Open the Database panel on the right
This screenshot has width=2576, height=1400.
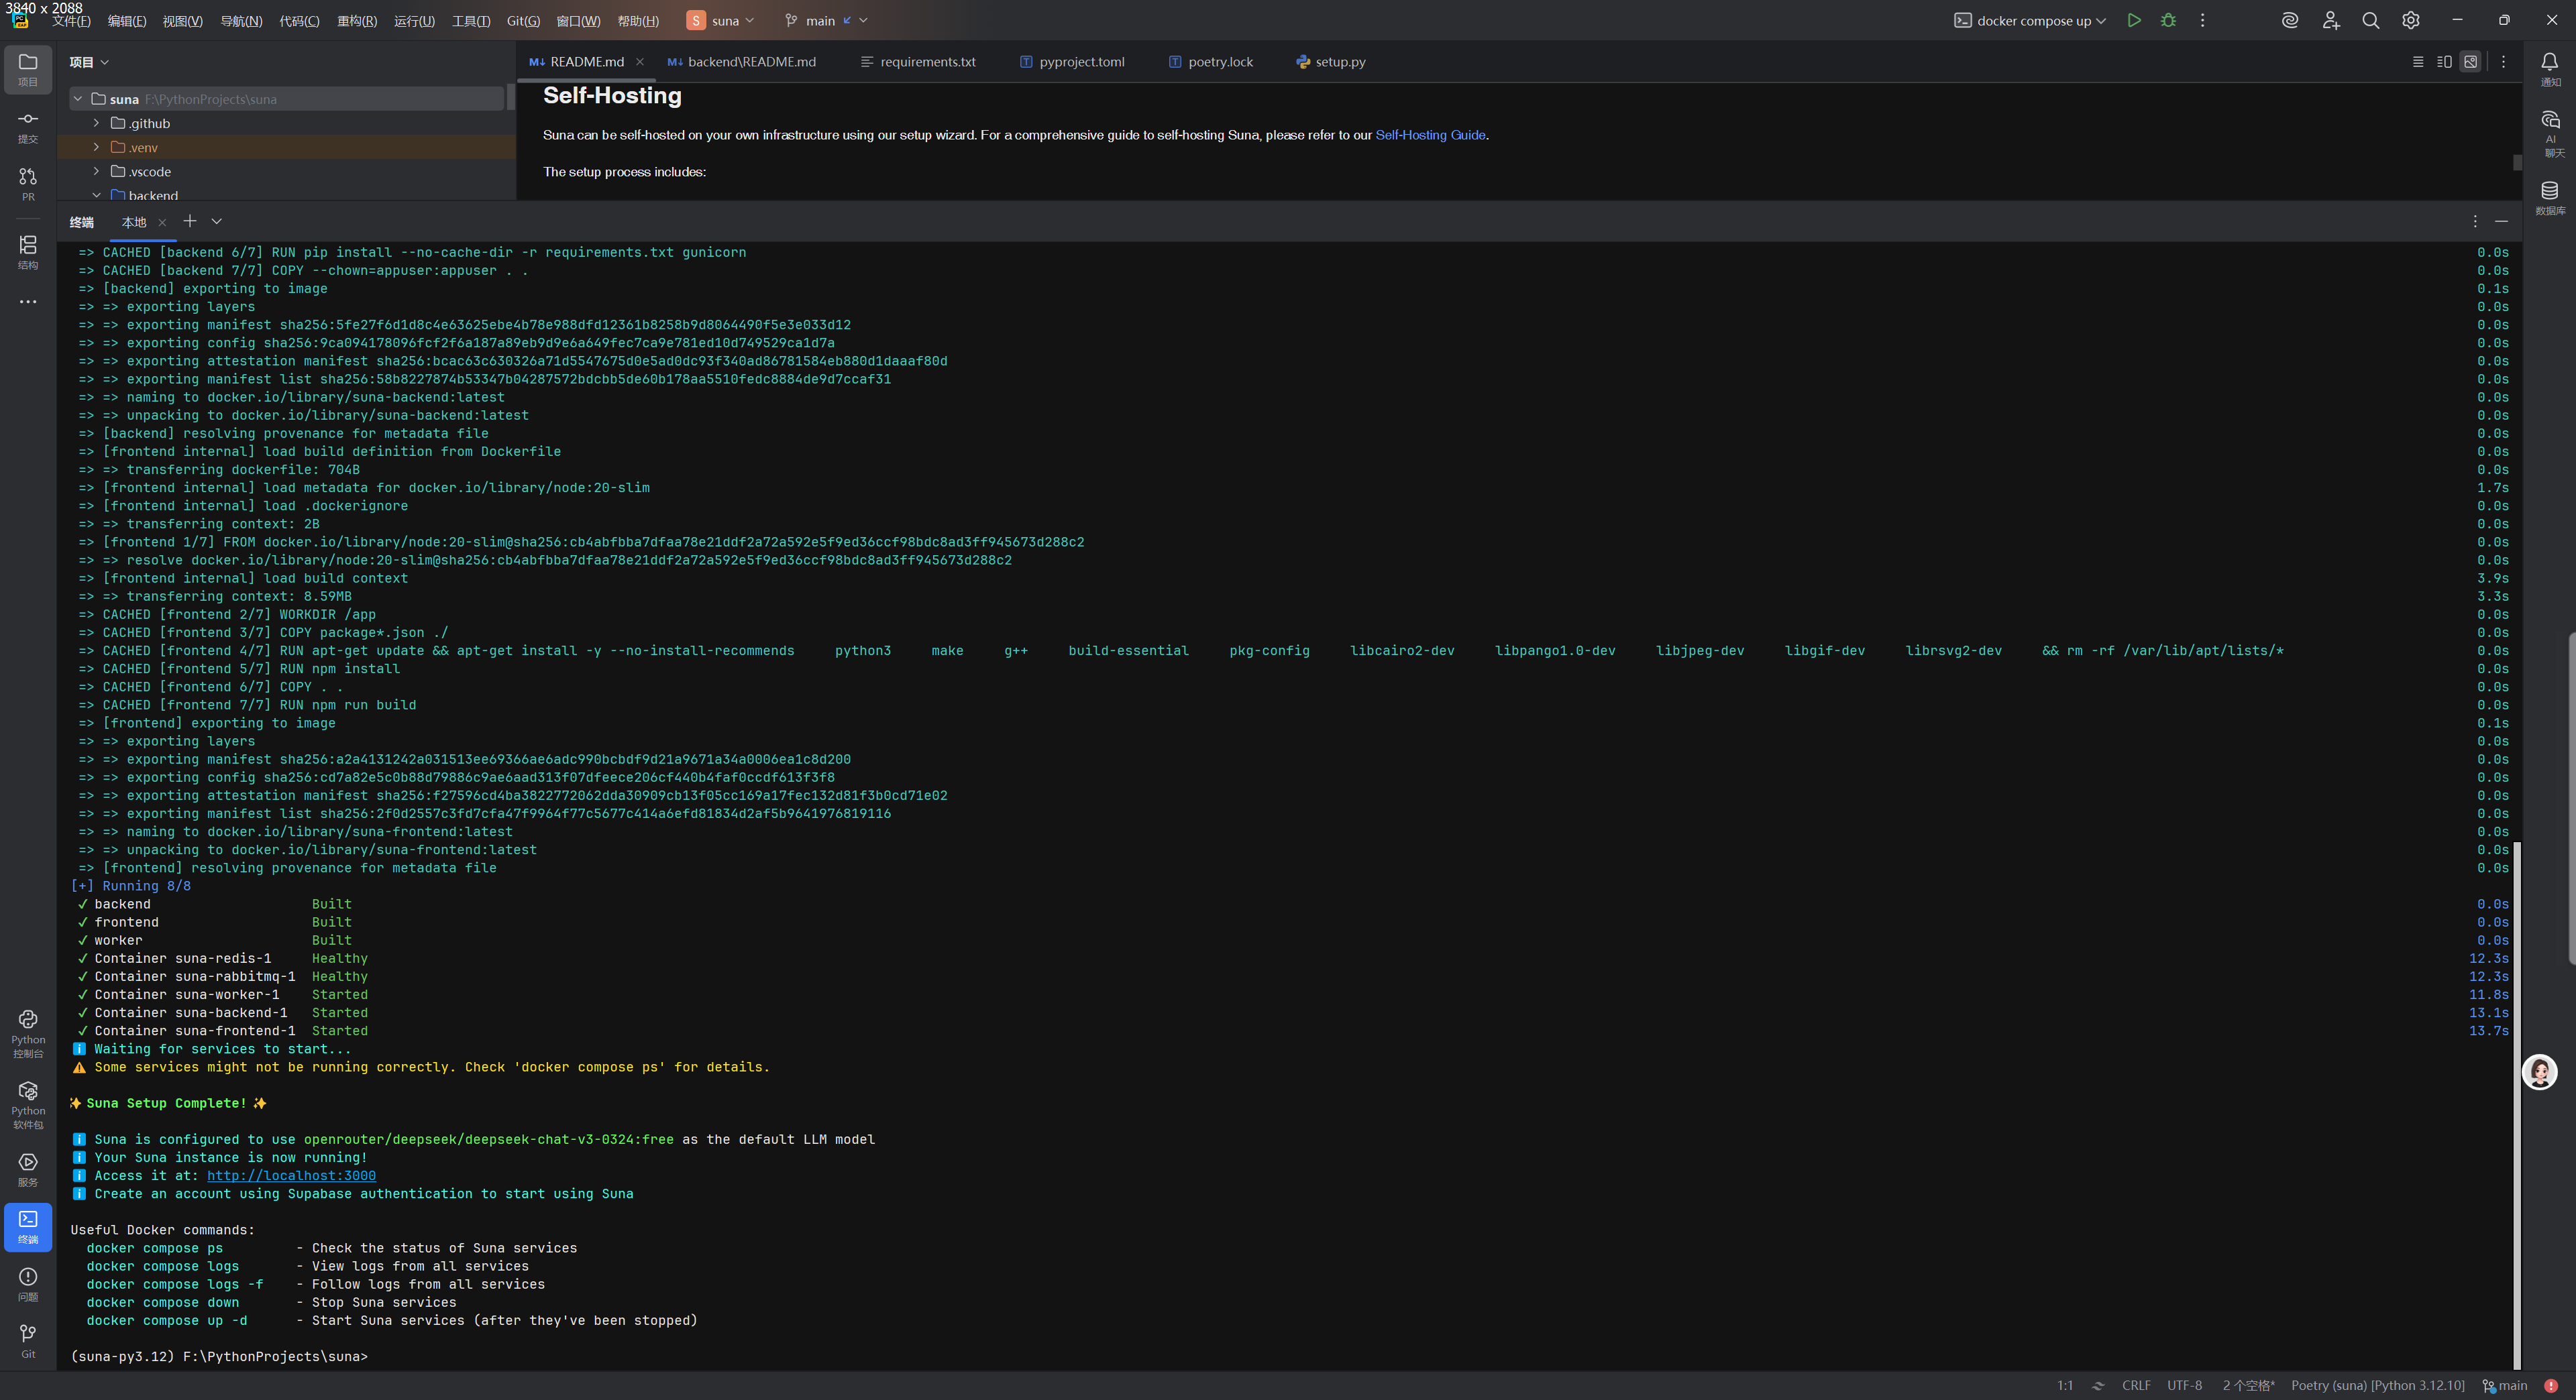point(2549,196)
